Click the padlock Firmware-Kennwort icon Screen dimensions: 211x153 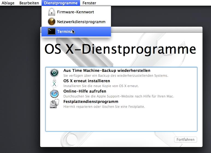pyautogui.click(x=52, y=12)
